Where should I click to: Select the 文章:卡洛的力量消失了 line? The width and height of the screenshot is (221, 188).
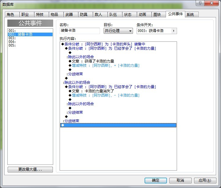[118, 91]
